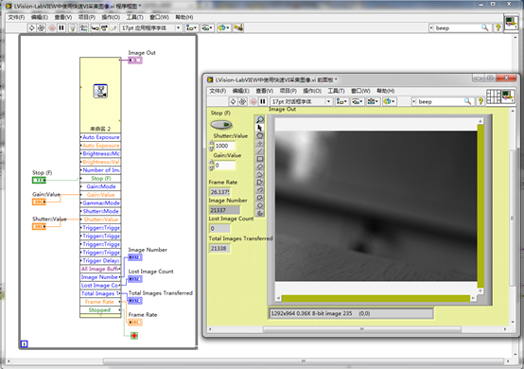The width and height of the screenshot is (524, 369).
Task: Click Run arrow in block diagram toolbar
Action: [x=32, y=28]
